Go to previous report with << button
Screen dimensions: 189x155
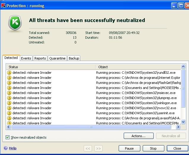[x=88, y=148]
